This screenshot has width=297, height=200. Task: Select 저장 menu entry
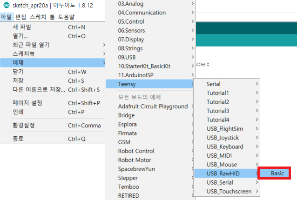tap(53, 80)
